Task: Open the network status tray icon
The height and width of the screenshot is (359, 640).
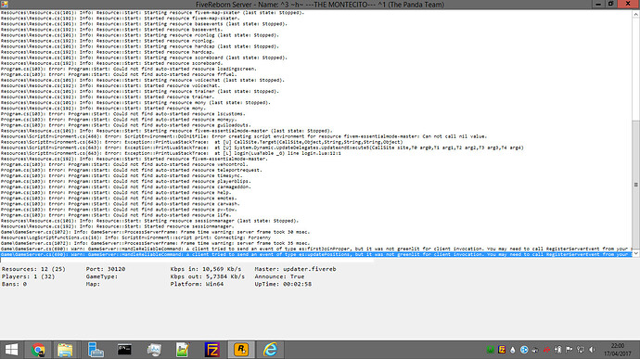Action: pos(581,350)
